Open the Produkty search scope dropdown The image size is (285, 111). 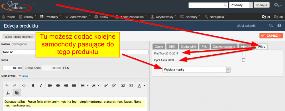pos(241,5)
